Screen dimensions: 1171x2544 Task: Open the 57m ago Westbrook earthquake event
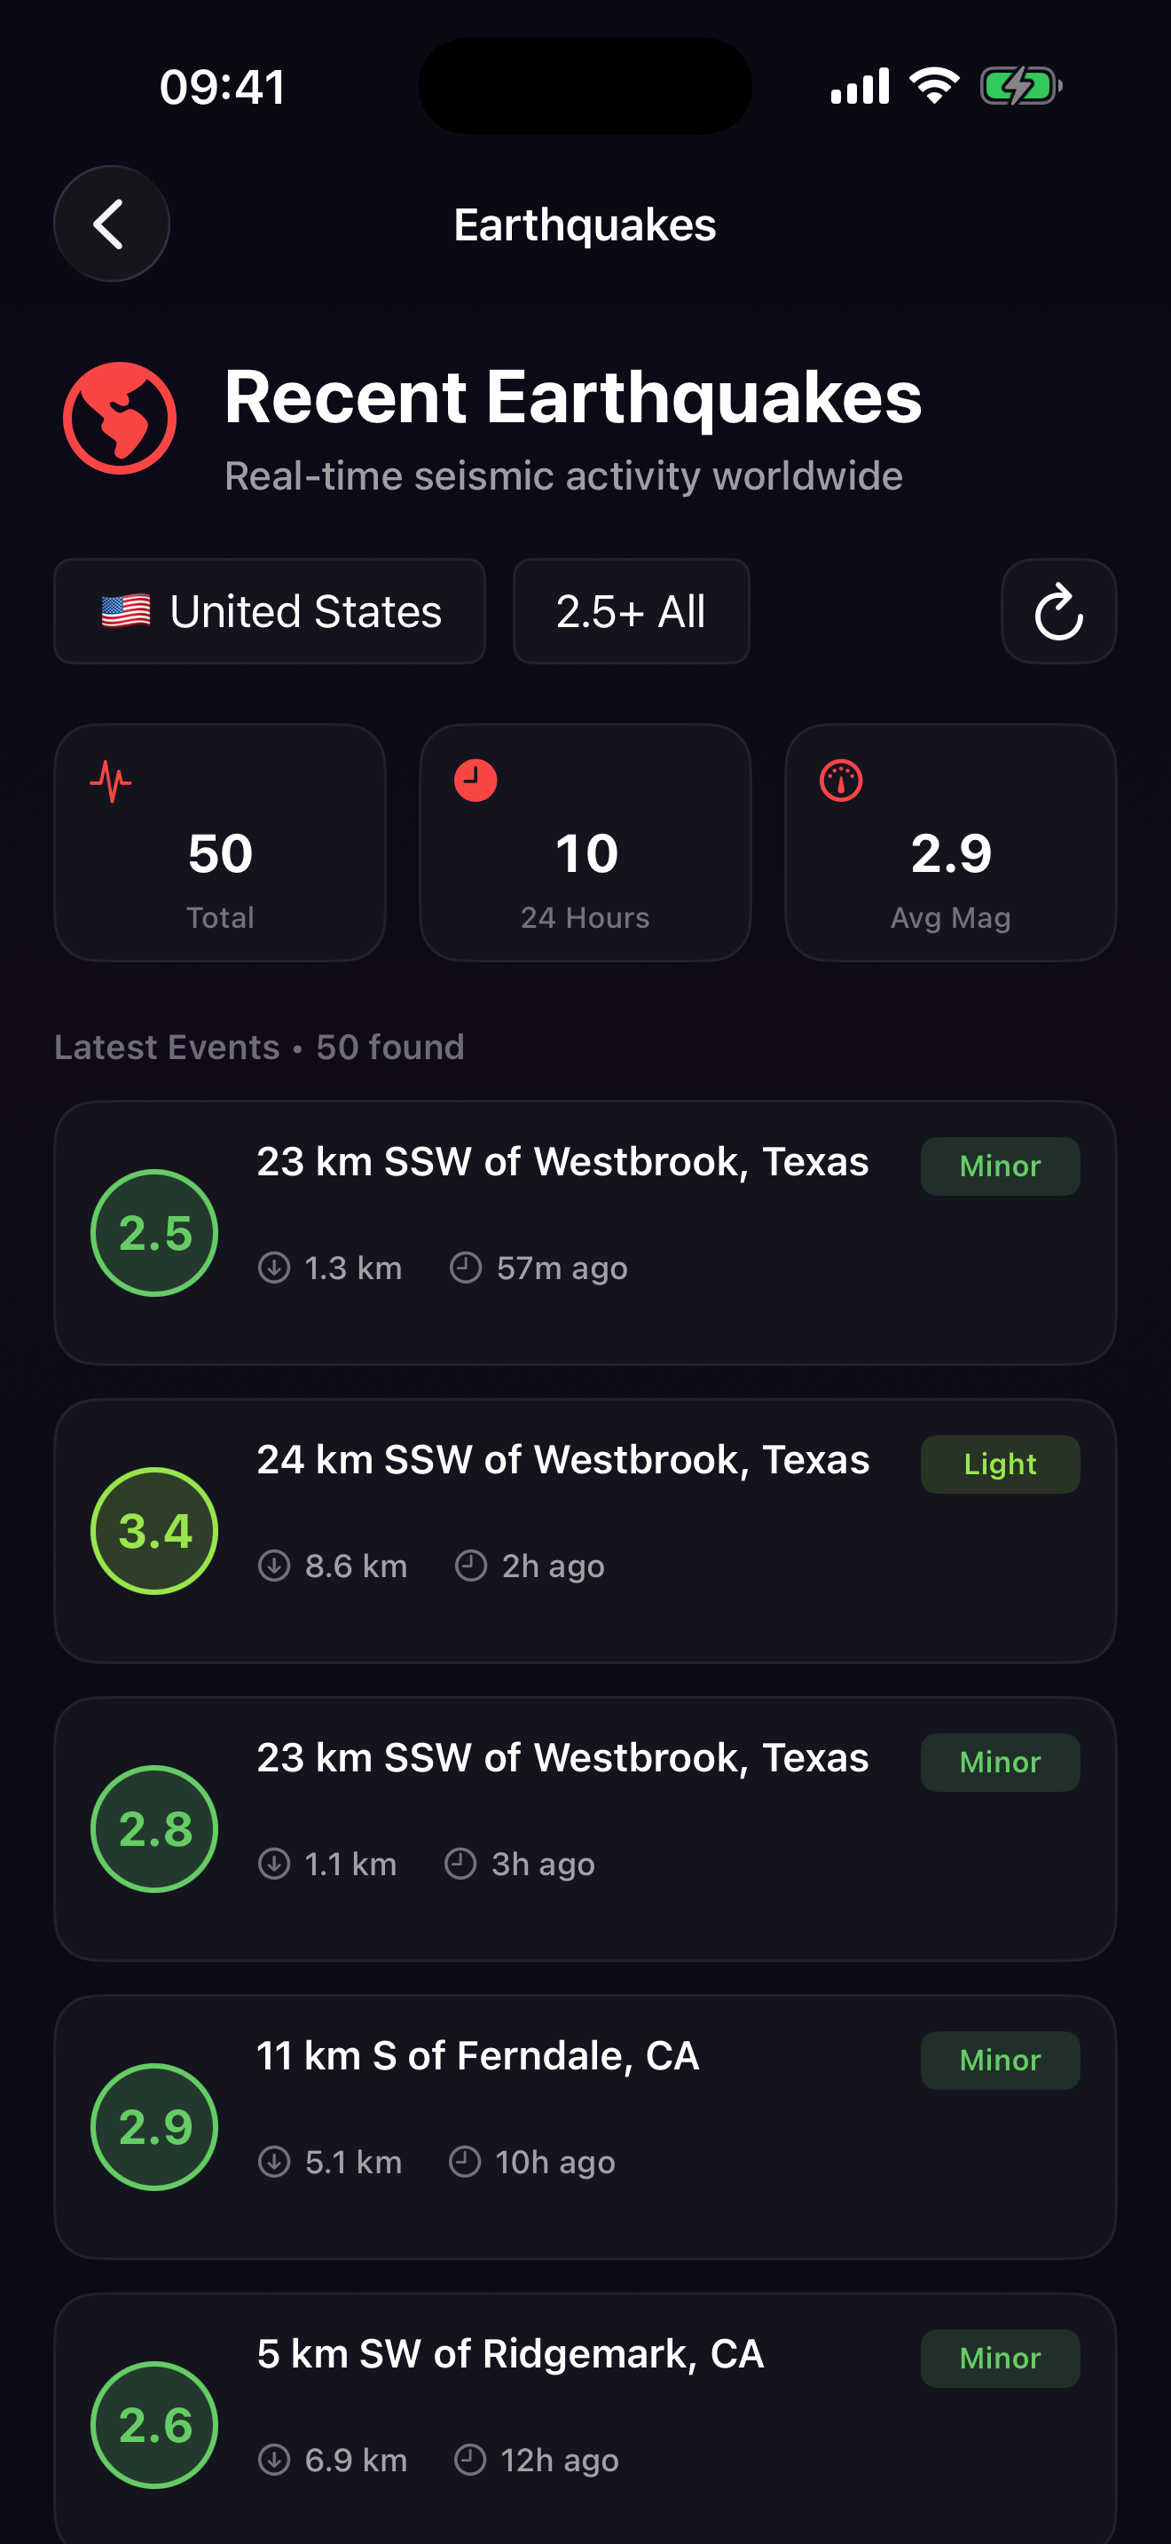tap(585, 1232)
